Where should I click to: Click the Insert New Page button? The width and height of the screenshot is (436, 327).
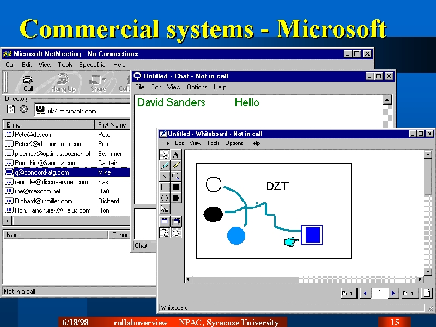[x=427, y=293]
